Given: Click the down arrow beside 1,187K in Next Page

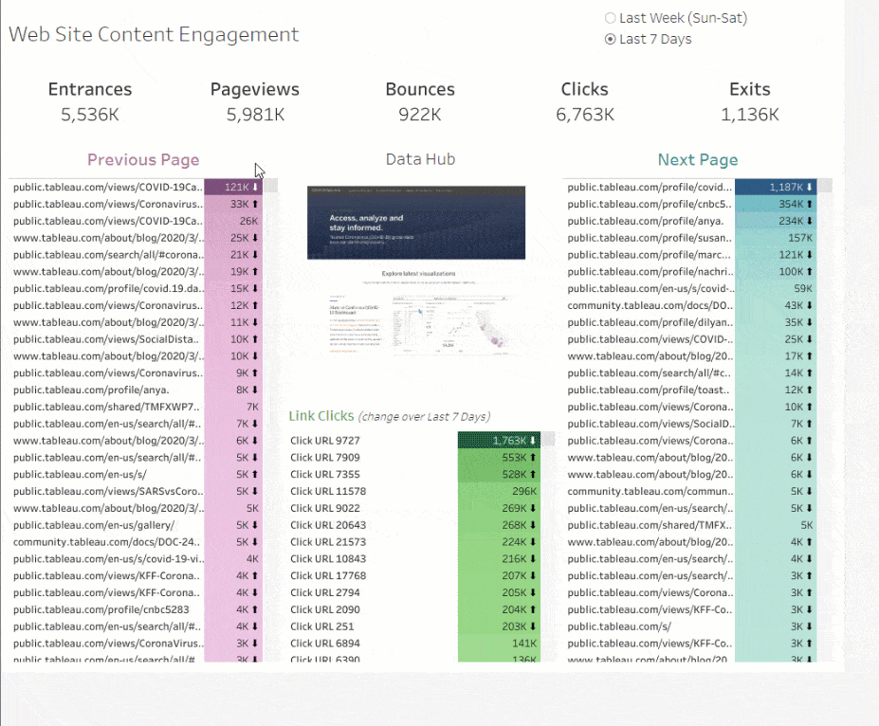Looking at the screenshot, I should (x=809, y=188).
